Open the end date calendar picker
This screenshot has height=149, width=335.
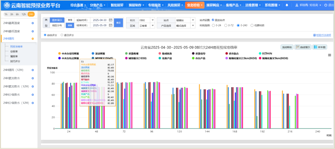pos(110,25)
